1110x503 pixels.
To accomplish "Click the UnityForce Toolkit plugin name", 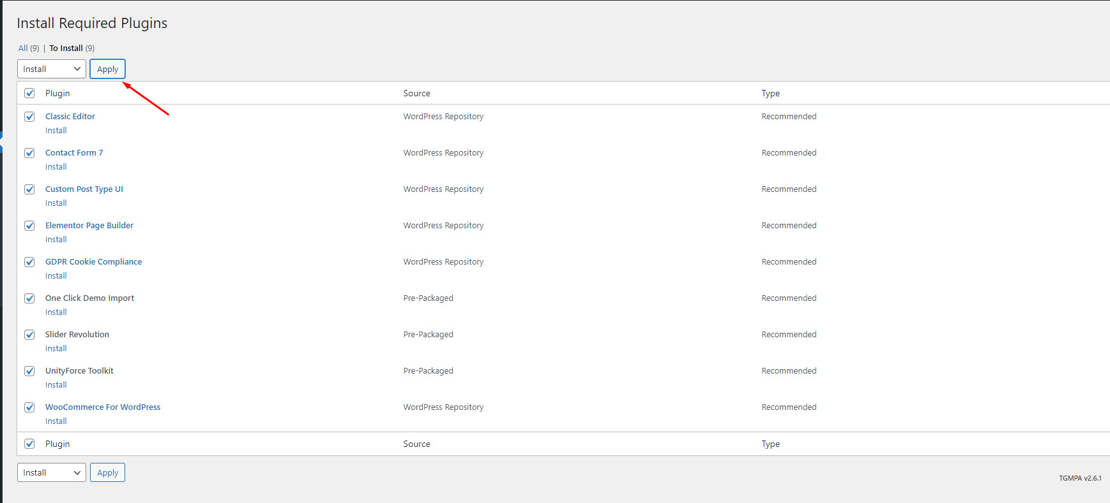I will click(79, 370).
